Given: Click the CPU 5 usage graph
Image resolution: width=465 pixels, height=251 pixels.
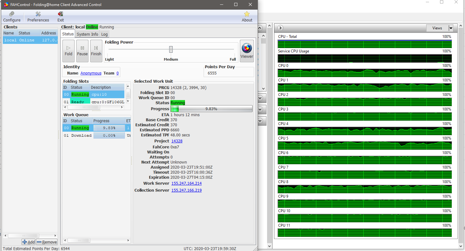Looking at the screenshot, I should (365, 145).
